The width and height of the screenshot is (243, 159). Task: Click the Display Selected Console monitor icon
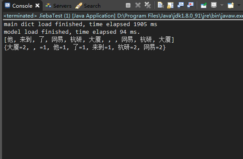pos(214,5)
